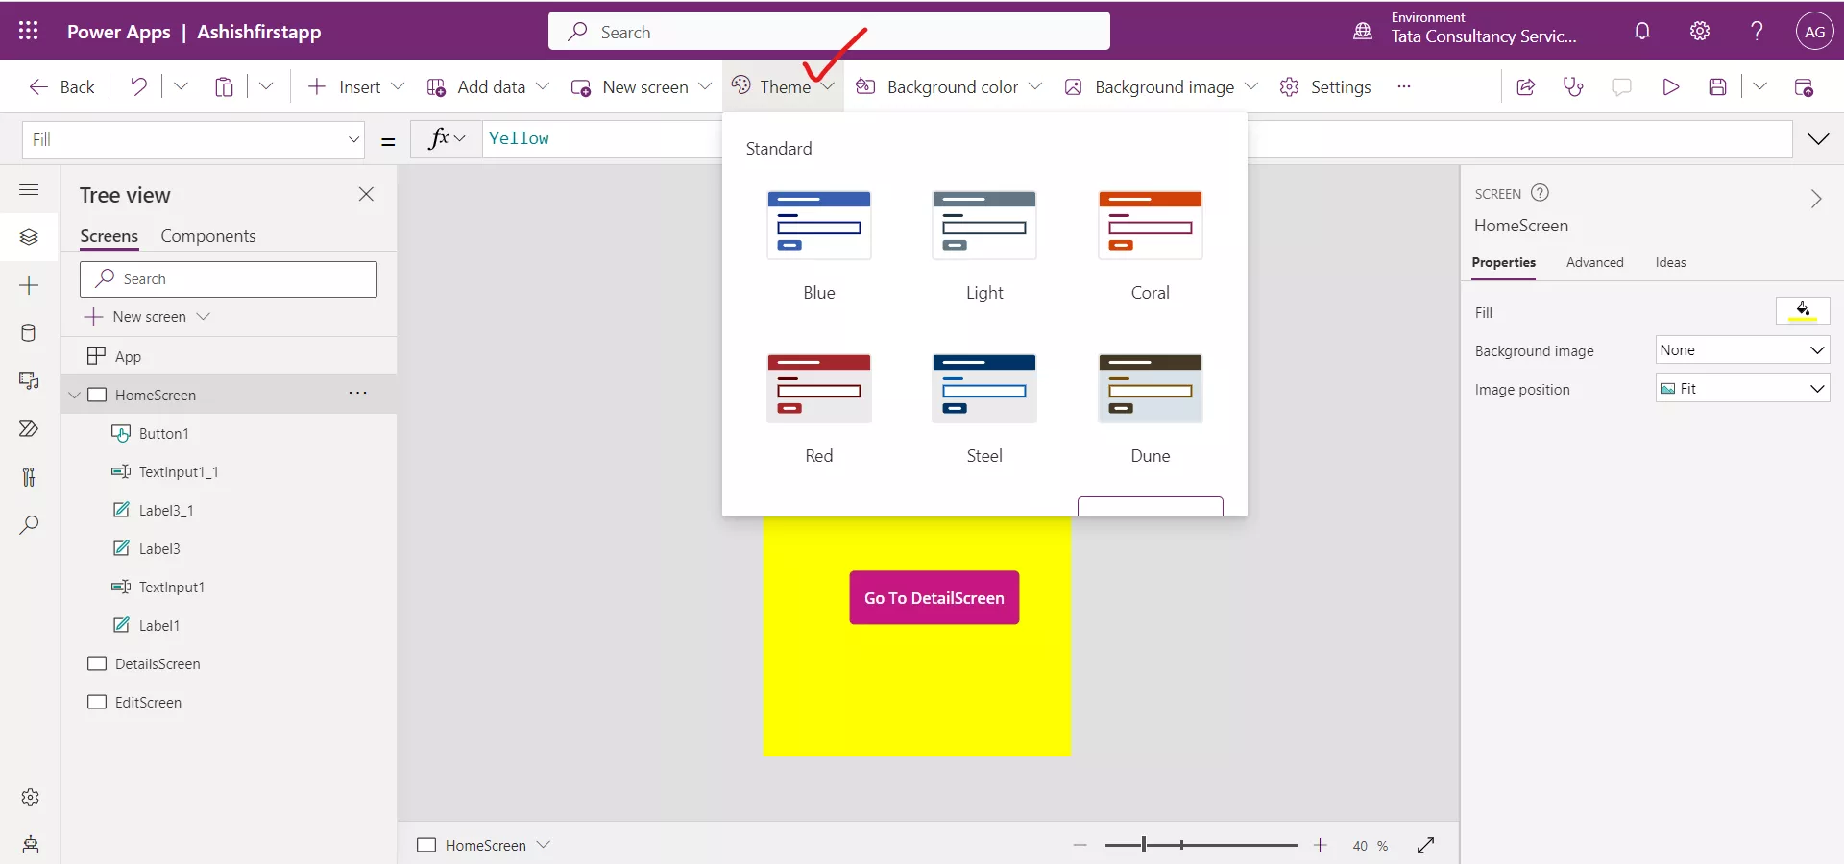Viewport: 1844px width, 864px height.
Task: Switch to the Advanced properties tab
Action: click(1594, 262)
